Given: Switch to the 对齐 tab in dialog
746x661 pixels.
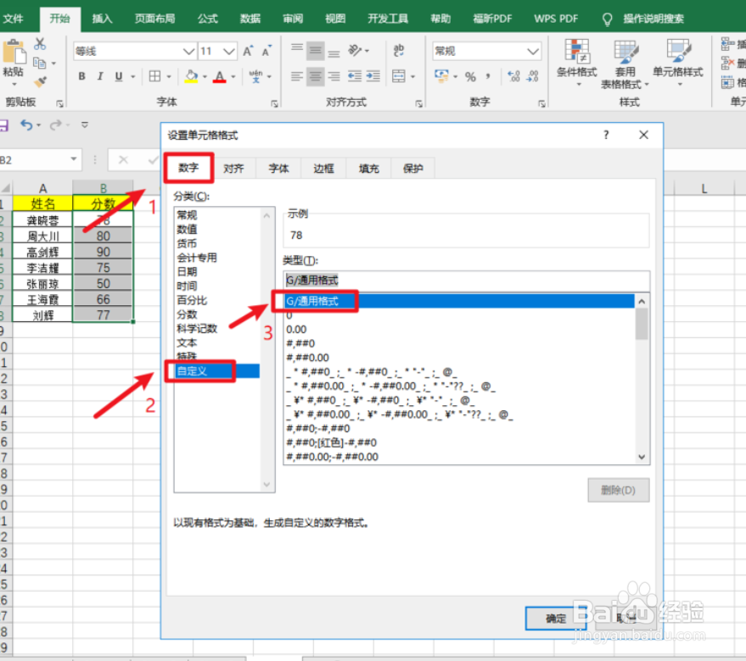Looking at the screenshot, I should coord(234,168).
